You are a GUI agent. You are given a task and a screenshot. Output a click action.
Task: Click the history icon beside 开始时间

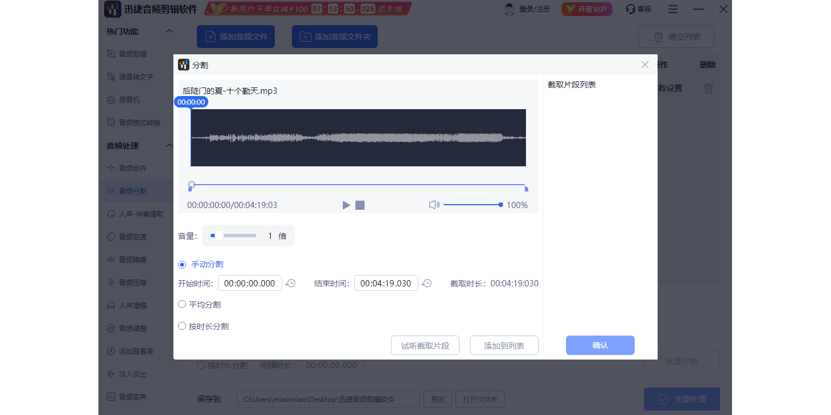tap(290, 283)
